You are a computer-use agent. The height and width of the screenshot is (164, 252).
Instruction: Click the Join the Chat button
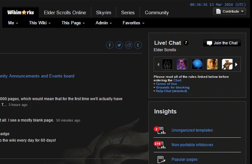click(222, 43)
